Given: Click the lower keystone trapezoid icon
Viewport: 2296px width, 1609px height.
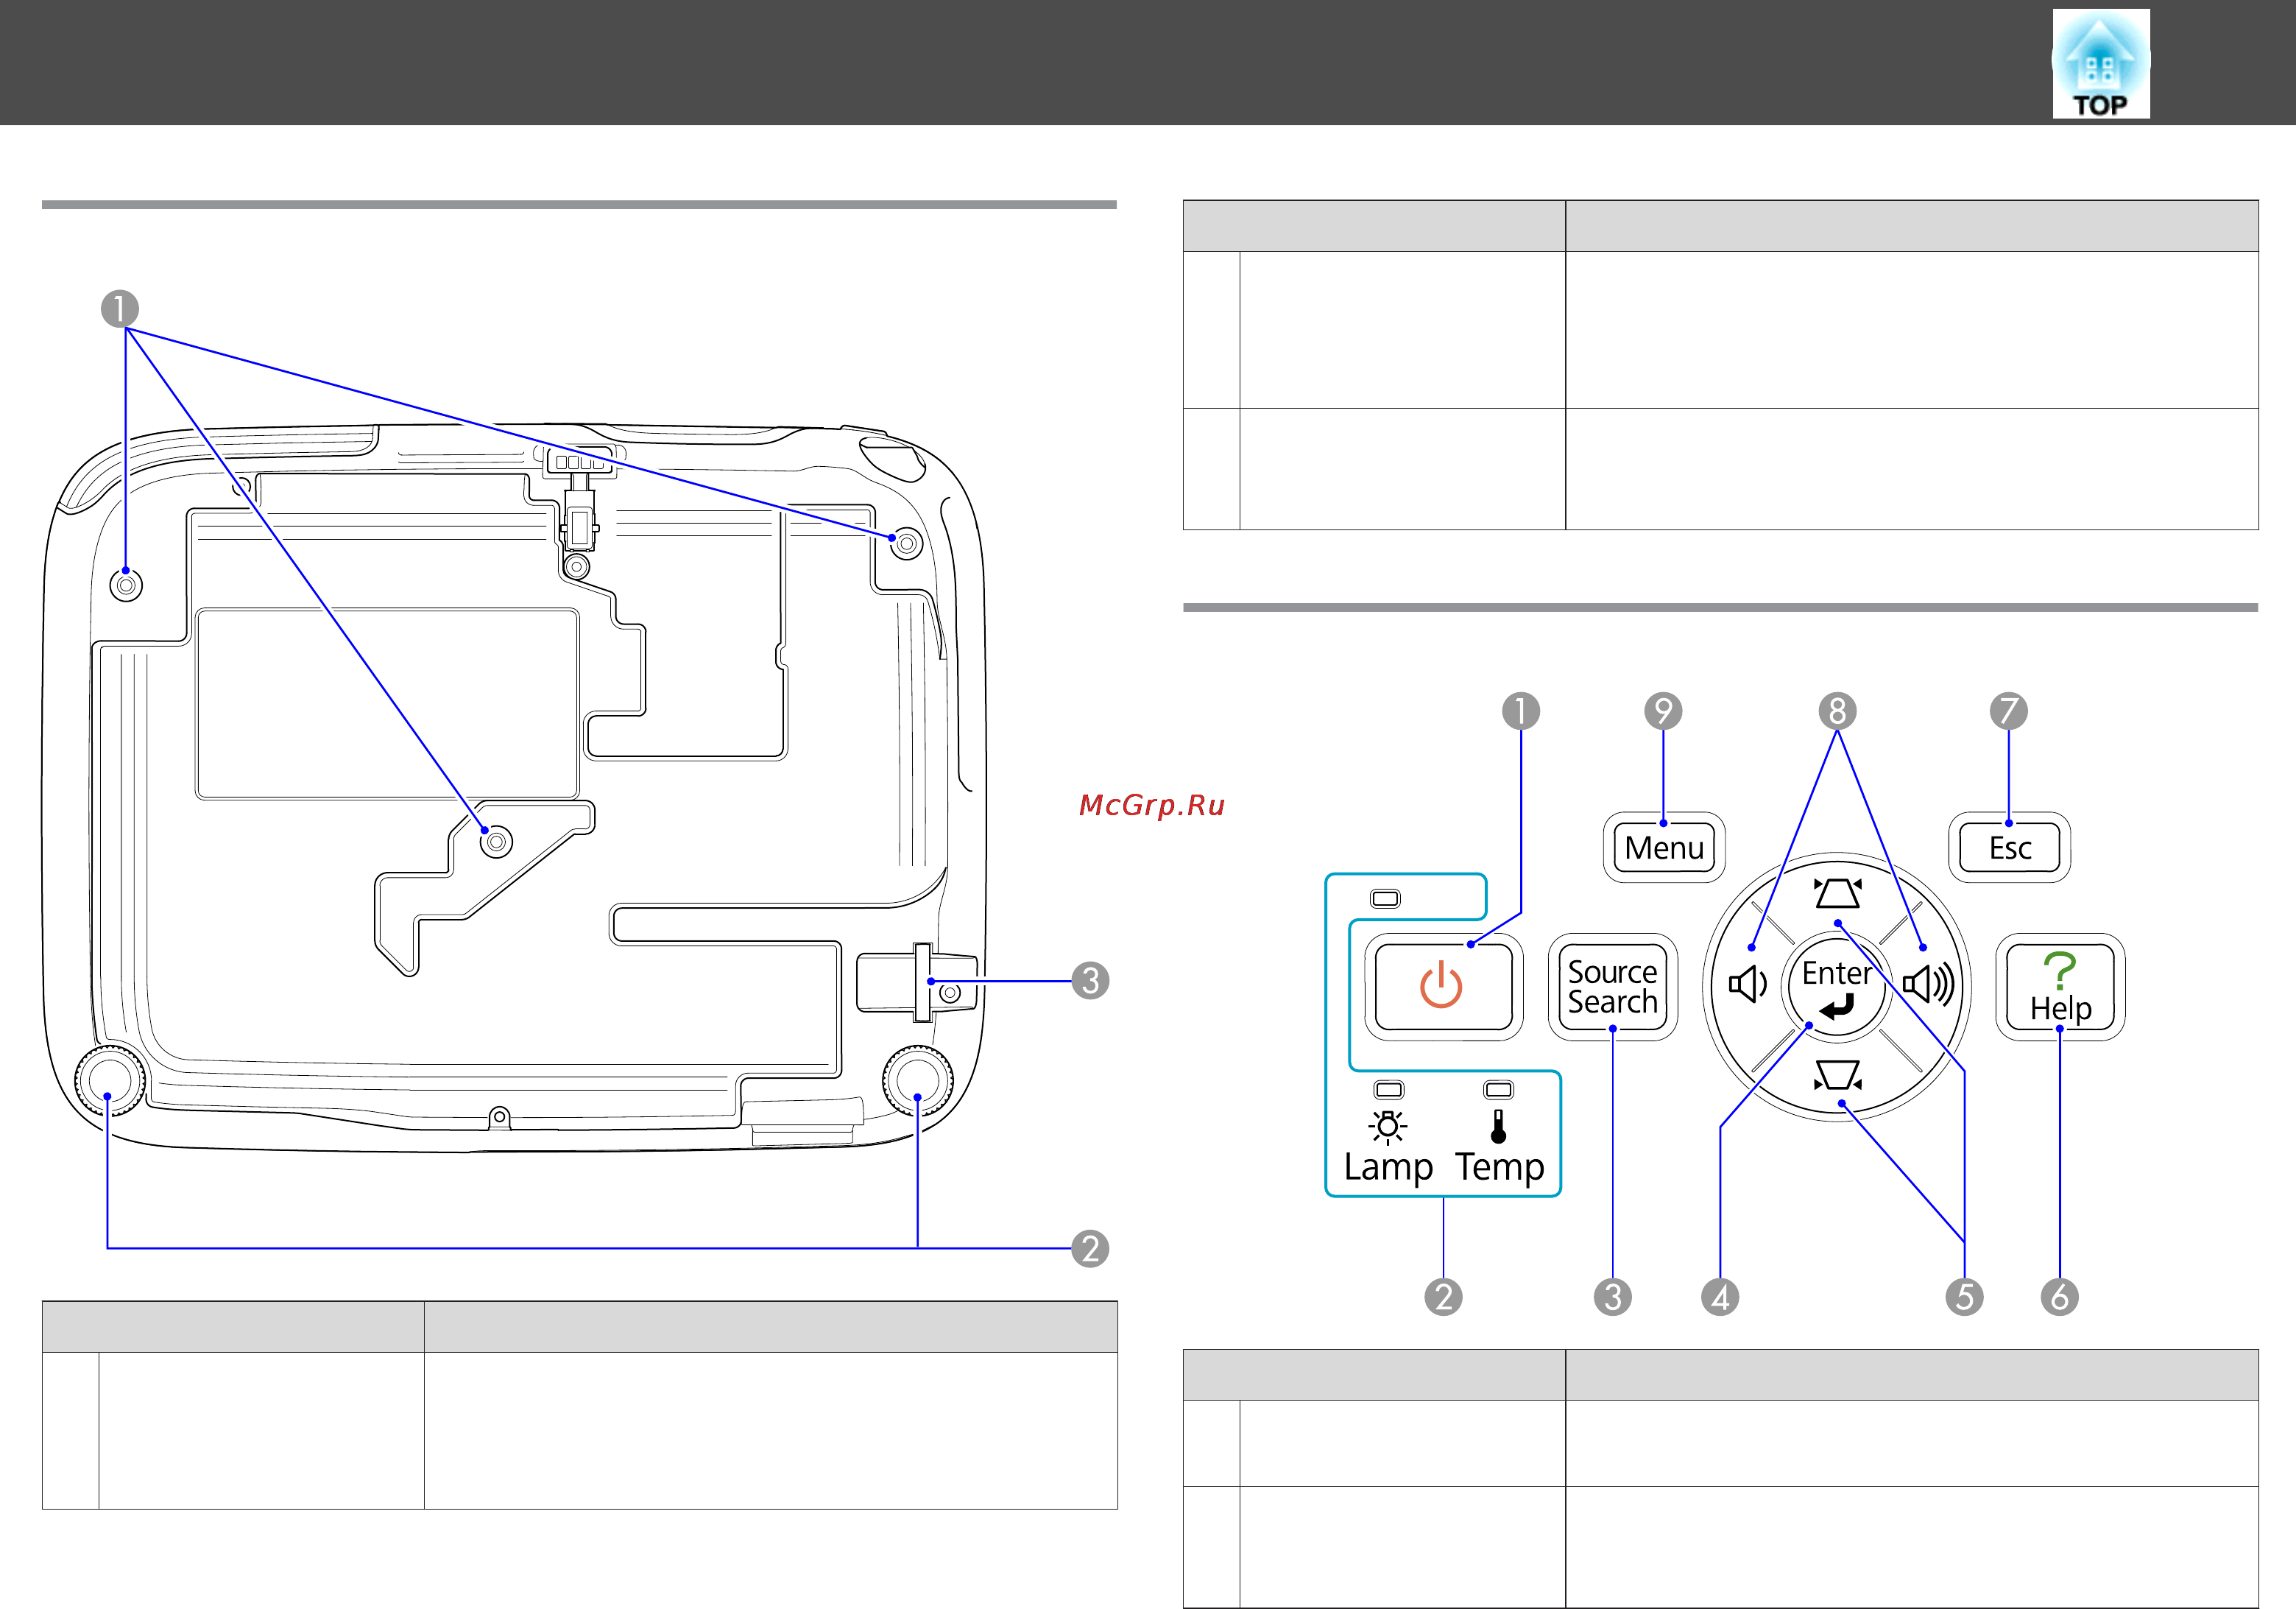Looking at the screenshot, I should (1838, 1074).
